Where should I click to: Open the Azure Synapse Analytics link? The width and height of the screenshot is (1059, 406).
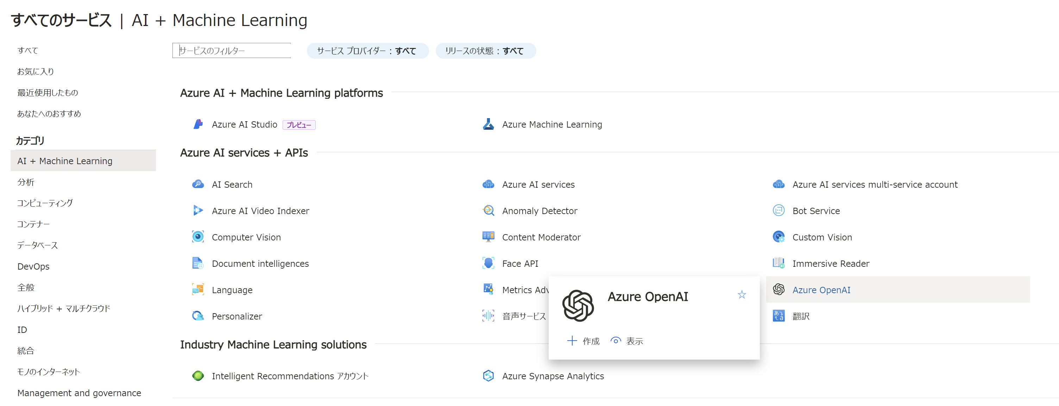pos(553,376)
